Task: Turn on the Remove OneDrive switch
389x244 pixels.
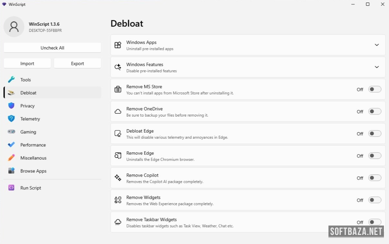Action: (x=374, y=112)
